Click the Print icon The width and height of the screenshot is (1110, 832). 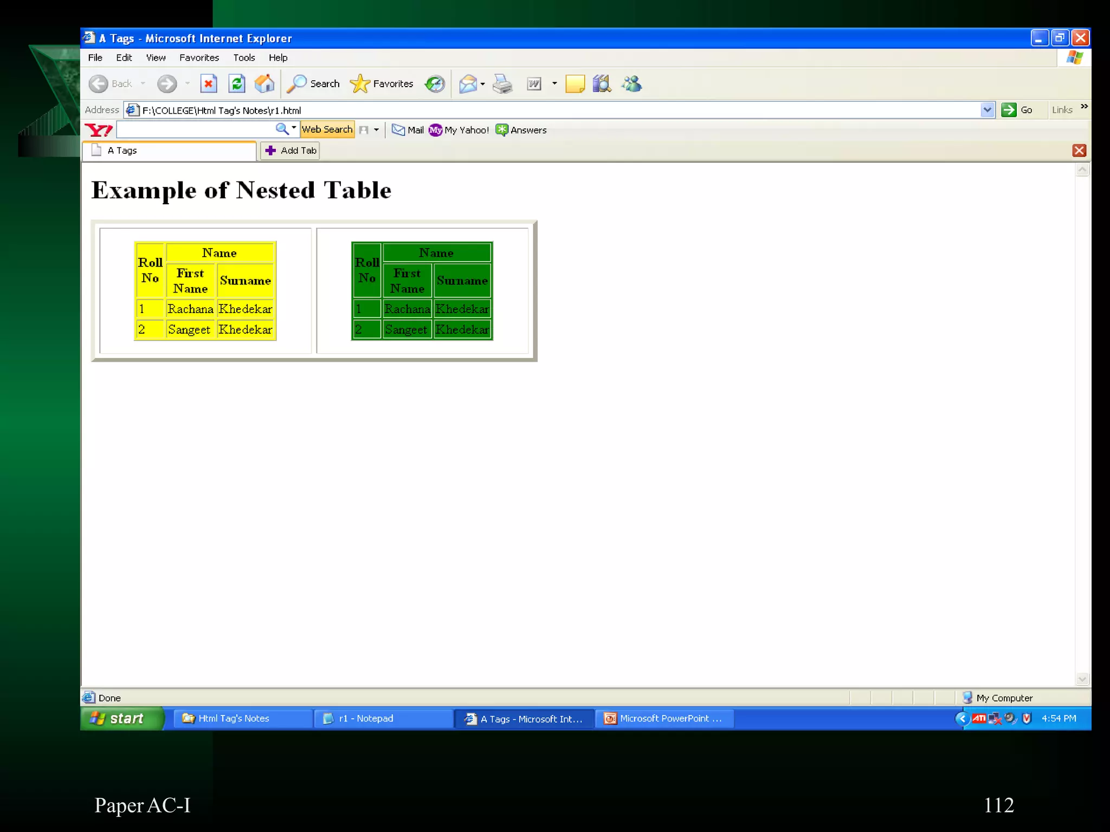point(502,84)
